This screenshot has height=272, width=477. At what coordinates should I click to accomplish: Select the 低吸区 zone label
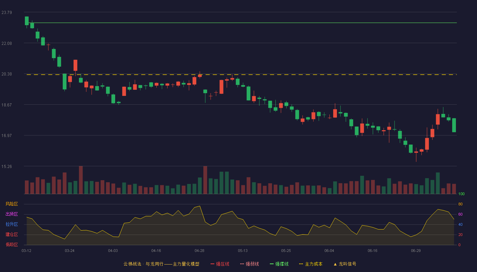click(x=12, y=244)
